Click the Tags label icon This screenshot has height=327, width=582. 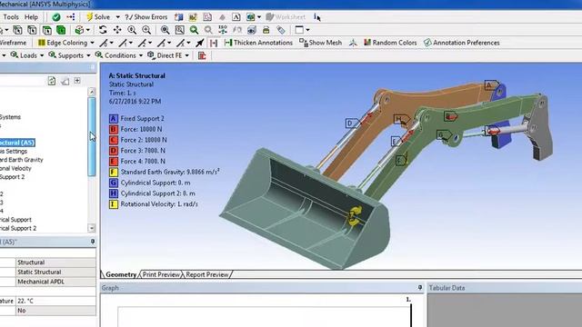(281, 30)
